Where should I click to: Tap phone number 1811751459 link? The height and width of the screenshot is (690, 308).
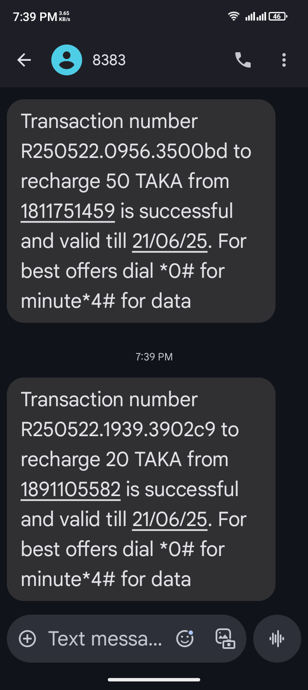point(68,211)
